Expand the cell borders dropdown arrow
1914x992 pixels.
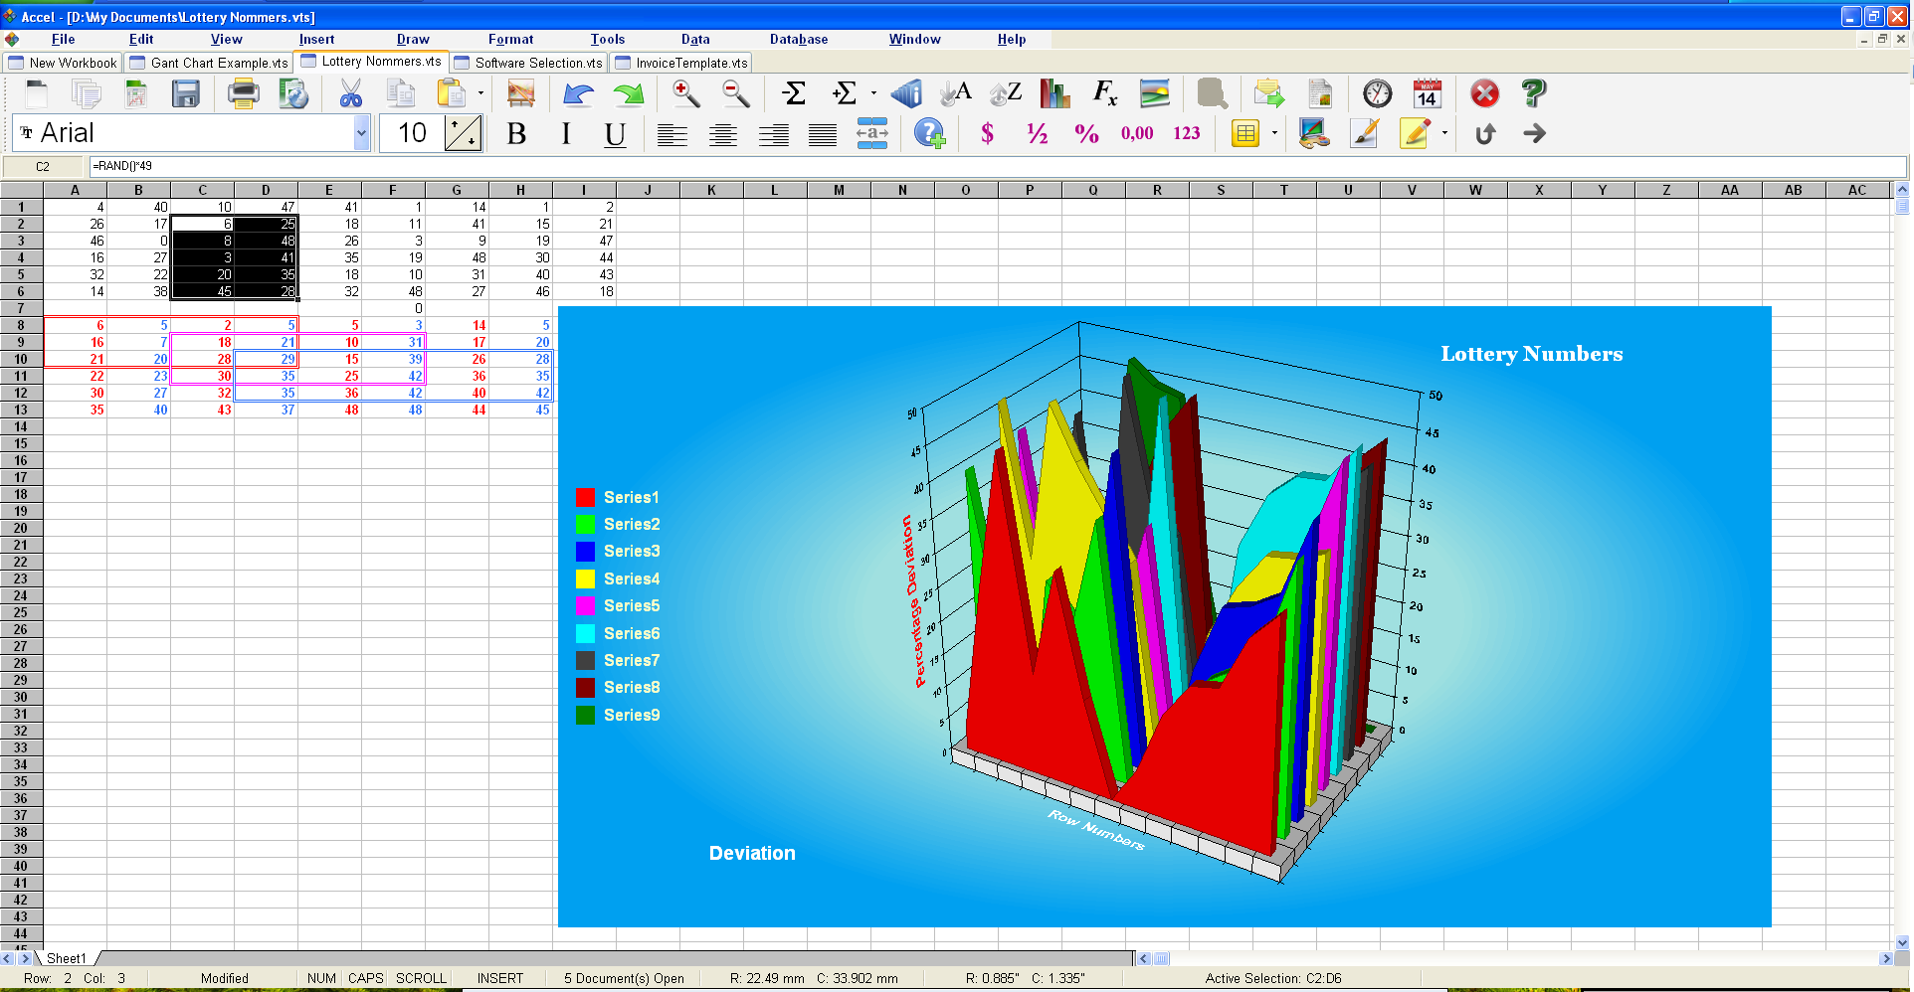click(x=1274, y=133)
